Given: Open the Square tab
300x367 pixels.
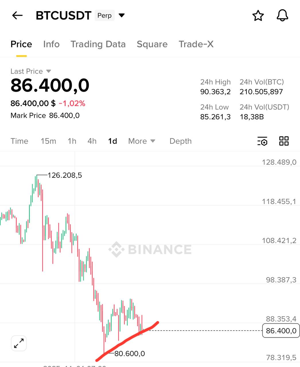Looking at the screenshot, I should coord(152,44).
